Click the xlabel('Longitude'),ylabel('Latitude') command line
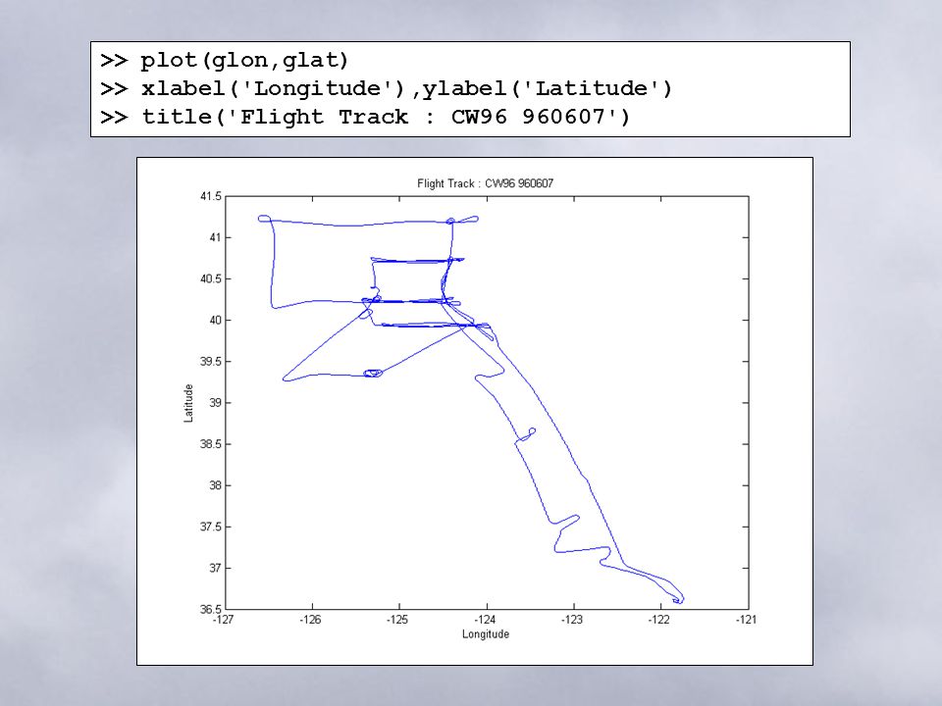 click(386, 88)
